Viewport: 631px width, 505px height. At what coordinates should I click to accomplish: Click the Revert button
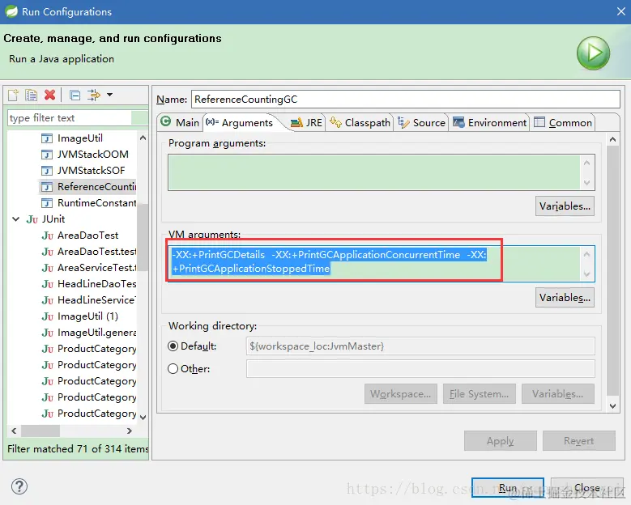click(x=578, y=441)
